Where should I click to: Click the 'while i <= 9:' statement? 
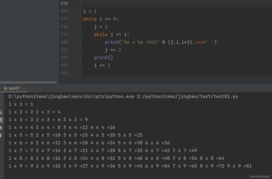click(x=101, y=19)
